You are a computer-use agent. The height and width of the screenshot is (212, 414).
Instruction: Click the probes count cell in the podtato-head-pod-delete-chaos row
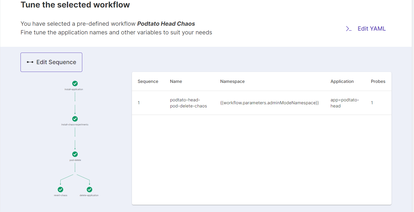click(x=372, y=103)
